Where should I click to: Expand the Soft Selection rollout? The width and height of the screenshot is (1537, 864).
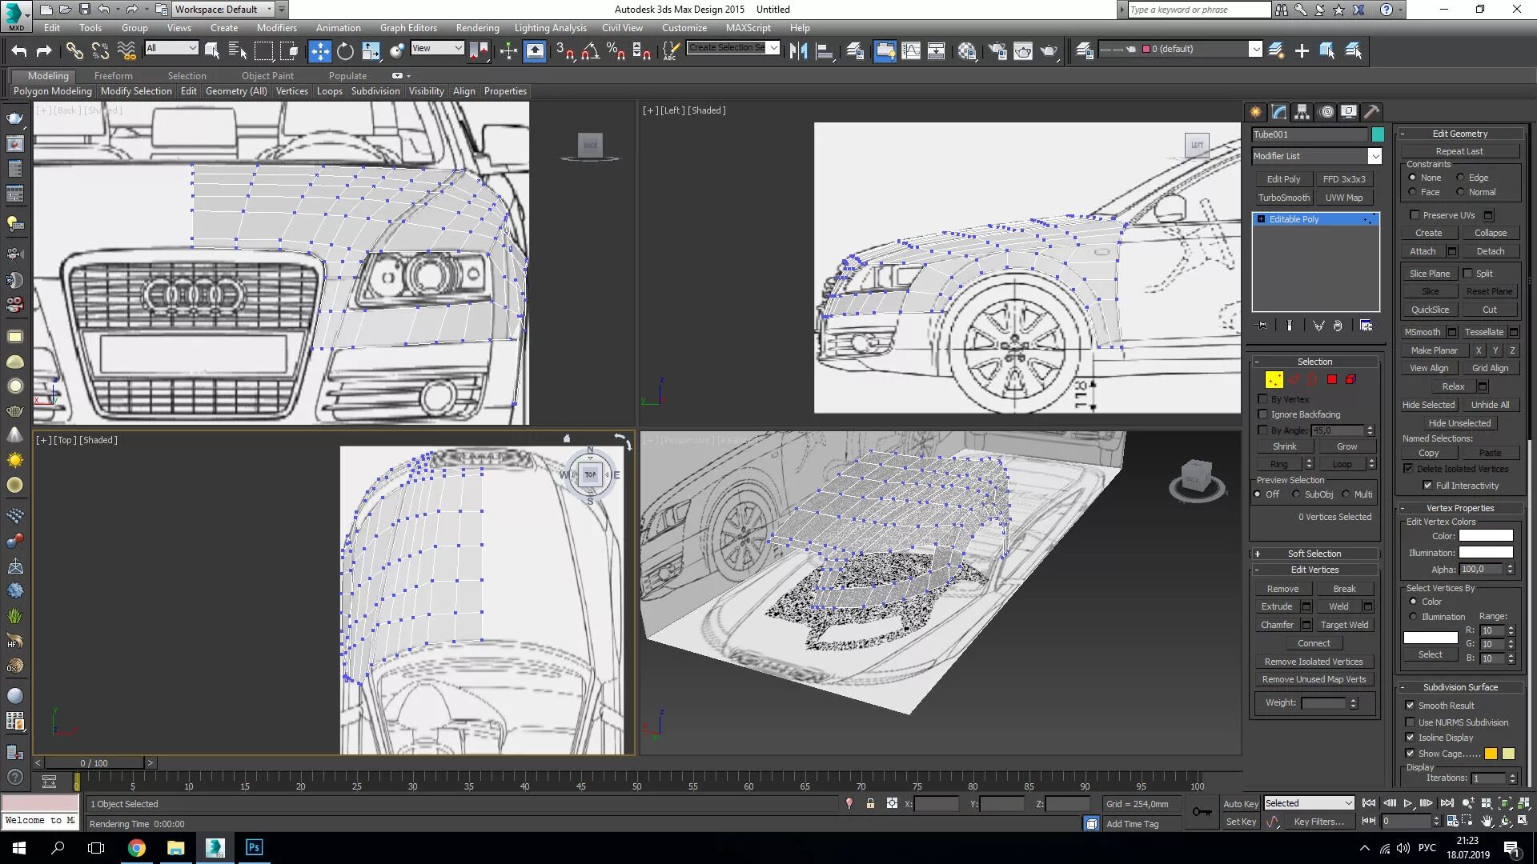click(x=1314, y=554)
